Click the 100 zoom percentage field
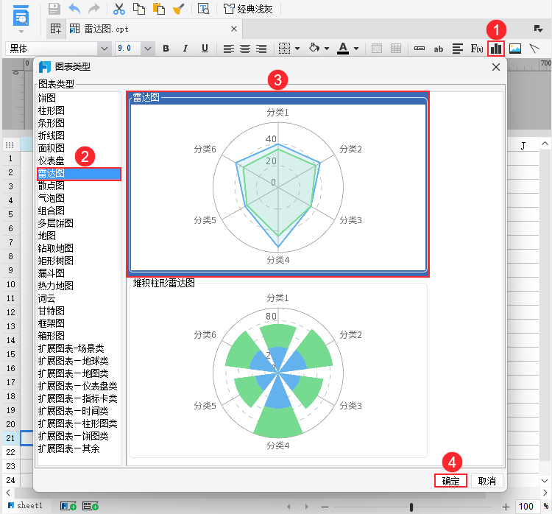This screenshot has height=514, width=552. pos(526,507)
